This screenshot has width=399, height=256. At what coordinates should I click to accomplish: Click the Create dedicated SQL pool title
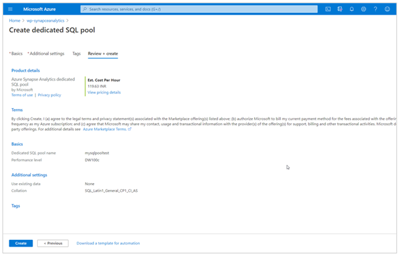coord(52,30)
